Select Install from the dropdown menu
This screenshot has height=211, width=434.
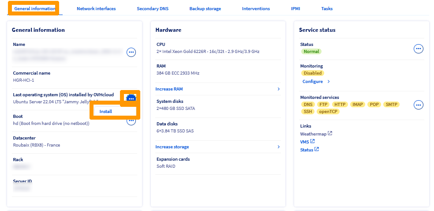106,111
